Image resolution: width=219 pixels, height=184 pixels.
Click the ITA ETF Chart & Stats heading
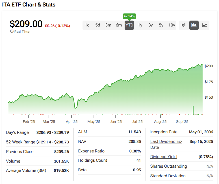point(29,5)
